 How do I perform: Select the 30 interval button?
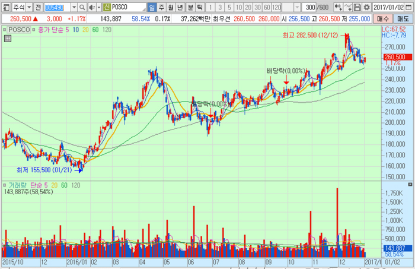(x=257, y=7)
